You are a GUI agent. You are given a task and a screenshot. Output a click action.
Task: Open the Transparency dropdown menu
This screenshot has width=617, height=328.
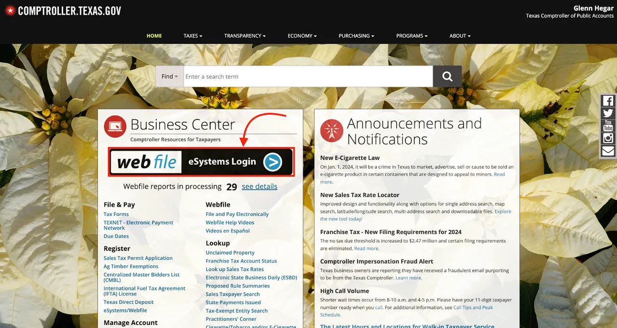pyautogui.click(x=245, y=36)
